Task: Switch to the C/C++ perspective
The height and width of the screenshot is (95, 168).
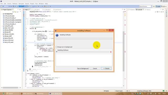Action: 164,6
